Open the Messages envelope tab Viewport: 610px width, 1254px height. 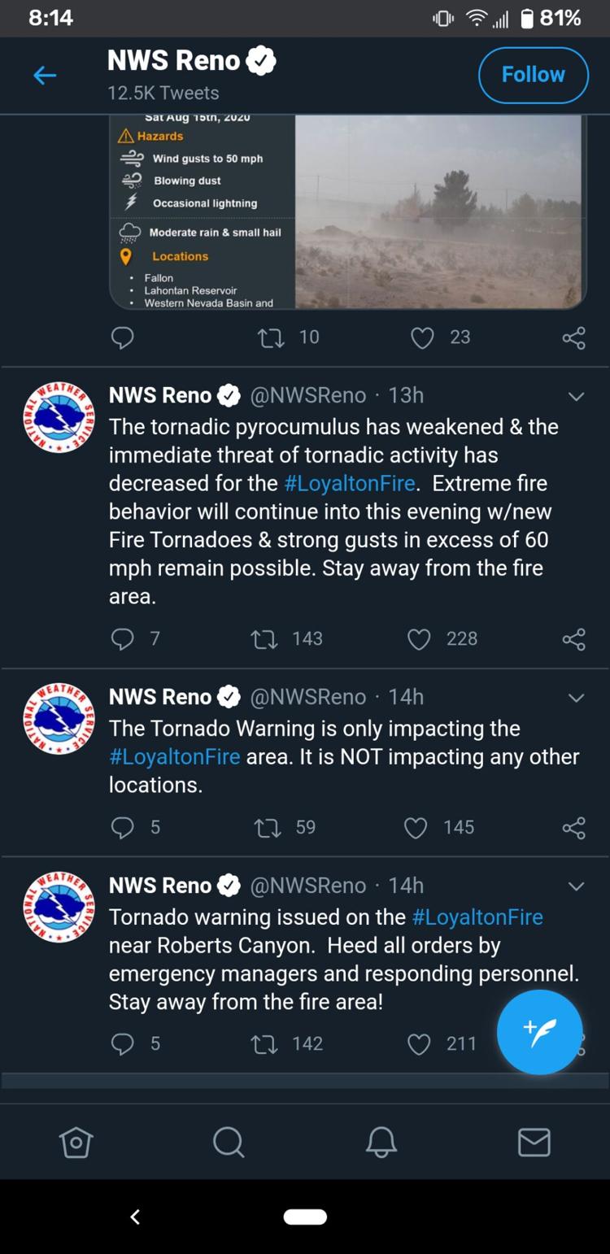click(534, 1143)
